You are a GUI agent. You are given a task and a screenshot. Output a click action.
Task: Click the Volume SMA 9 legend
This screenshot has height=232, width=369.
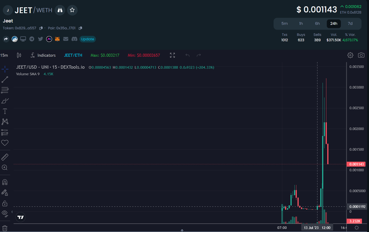click(28, 74)
